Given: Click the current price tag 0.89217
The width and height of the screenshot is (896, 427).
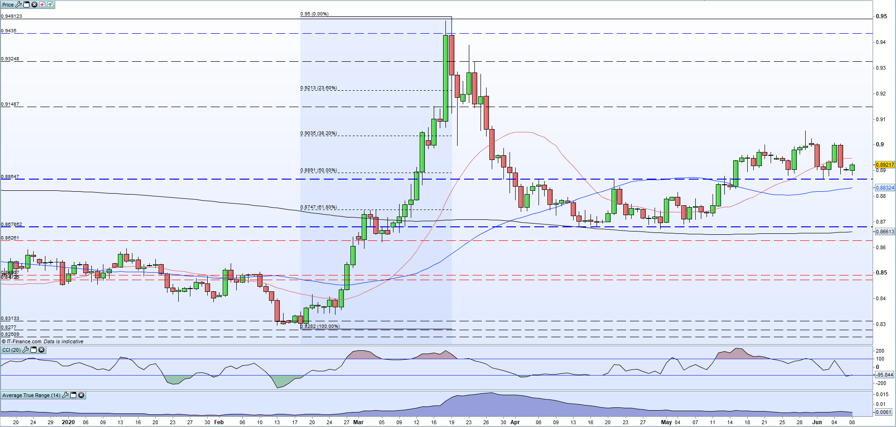Looking at the screenshot, I should (x=884, y=165).
